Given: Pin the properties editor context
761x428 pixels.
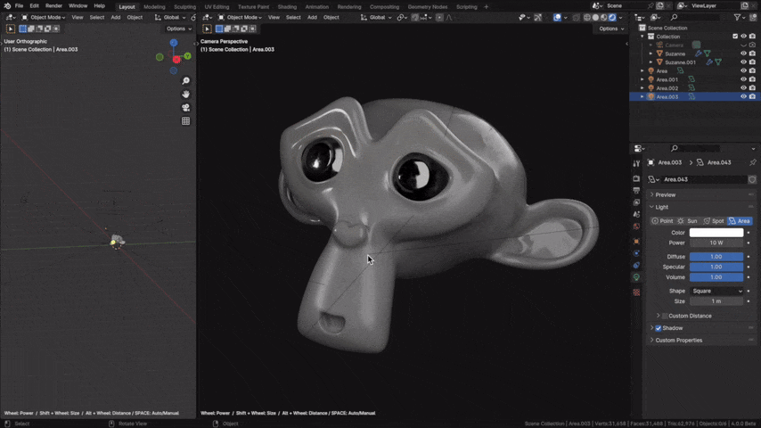Looking at the screenshot, I should 753,163.
